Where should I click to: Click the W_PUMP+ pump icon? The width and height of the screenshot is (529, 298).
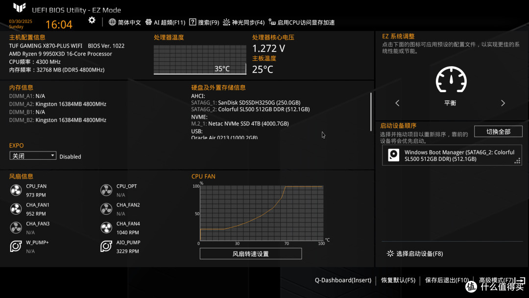coord(16,247)
